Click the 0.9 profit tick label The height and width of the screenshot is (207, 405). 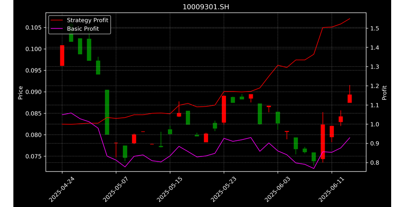coord(374,144)
